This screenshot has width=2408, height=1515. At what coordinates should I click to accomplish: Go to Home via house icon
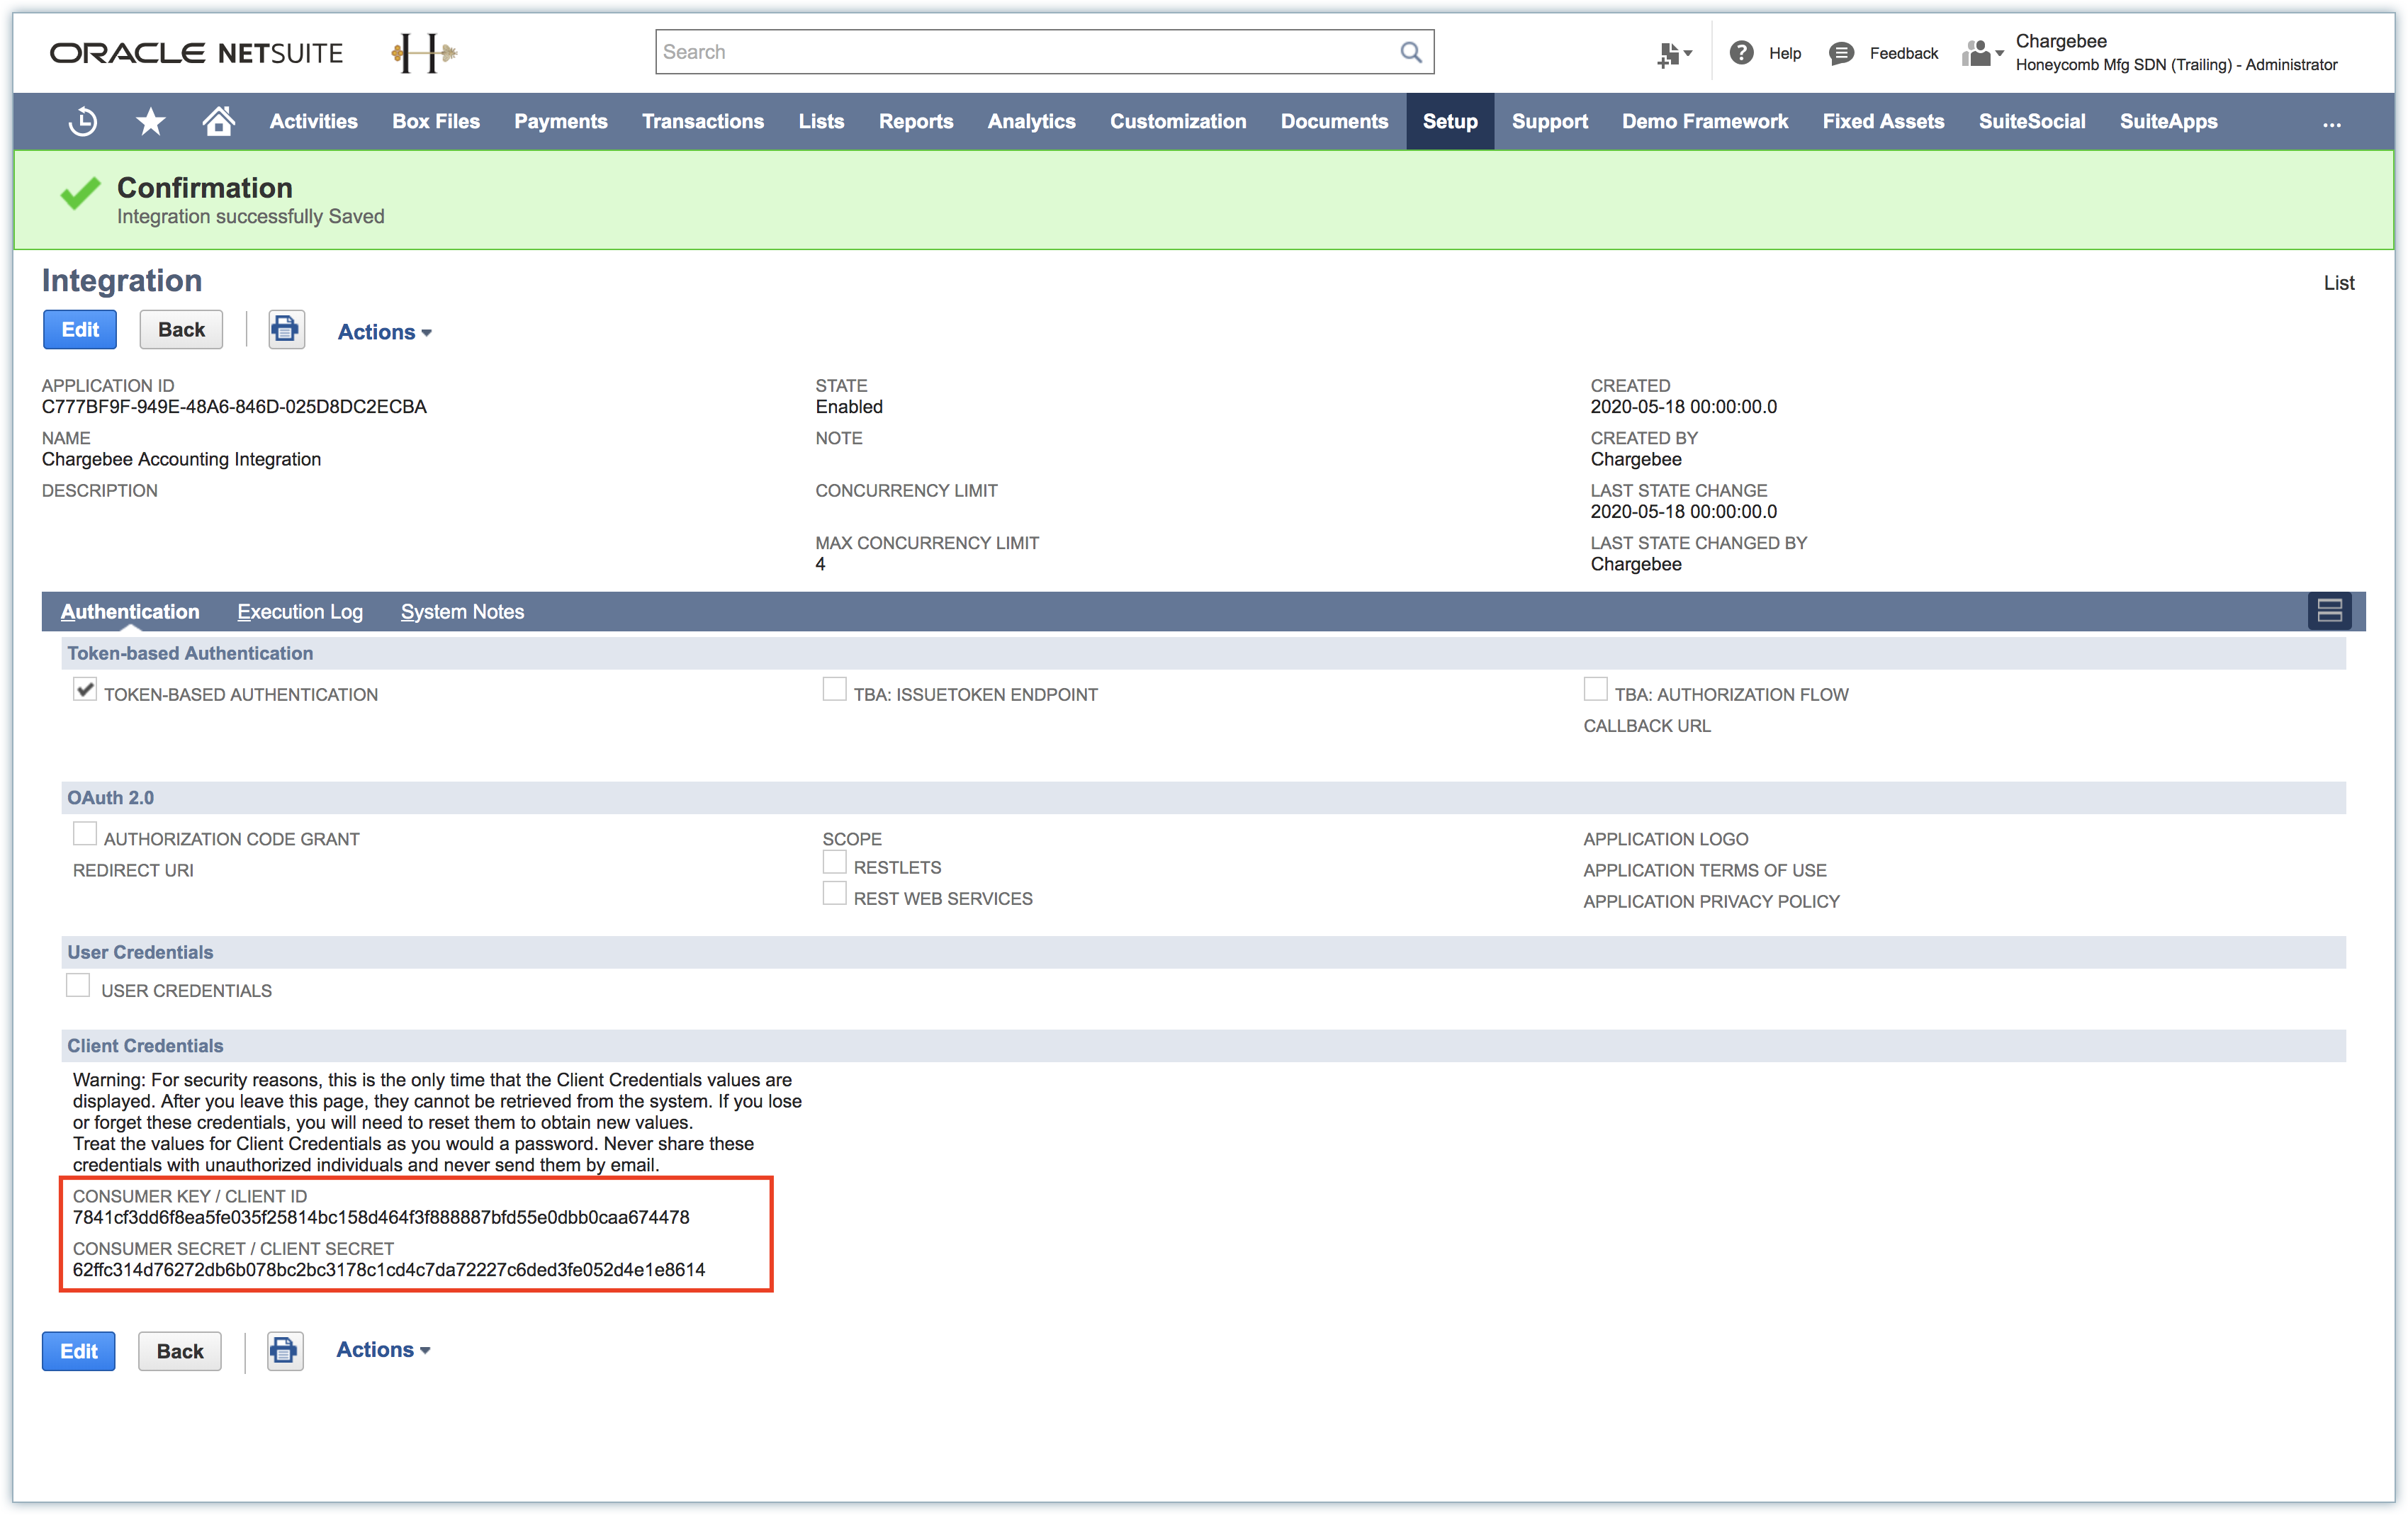pos(218,122)
